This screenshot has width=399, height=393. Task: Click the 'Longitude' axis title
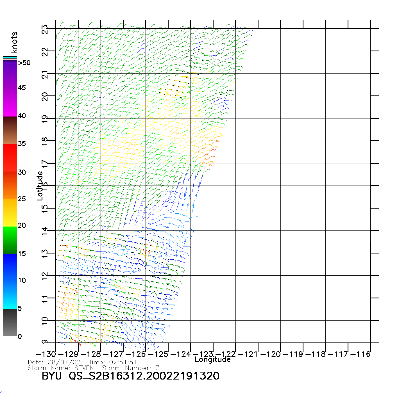(213, 360)
